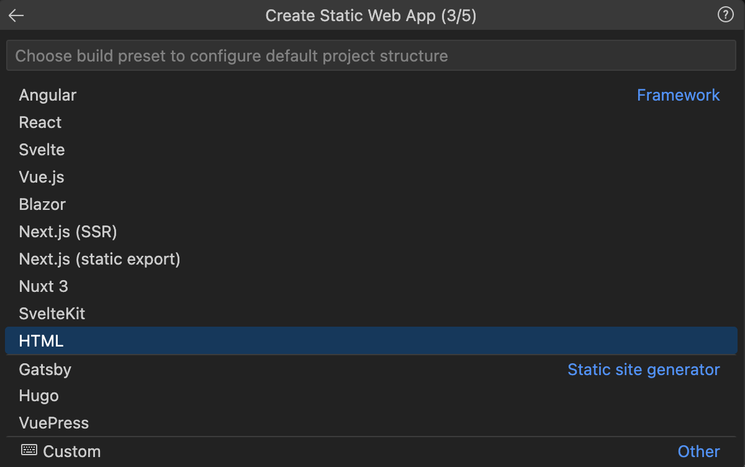Select Hugo from the generator options

click(39, 396)
